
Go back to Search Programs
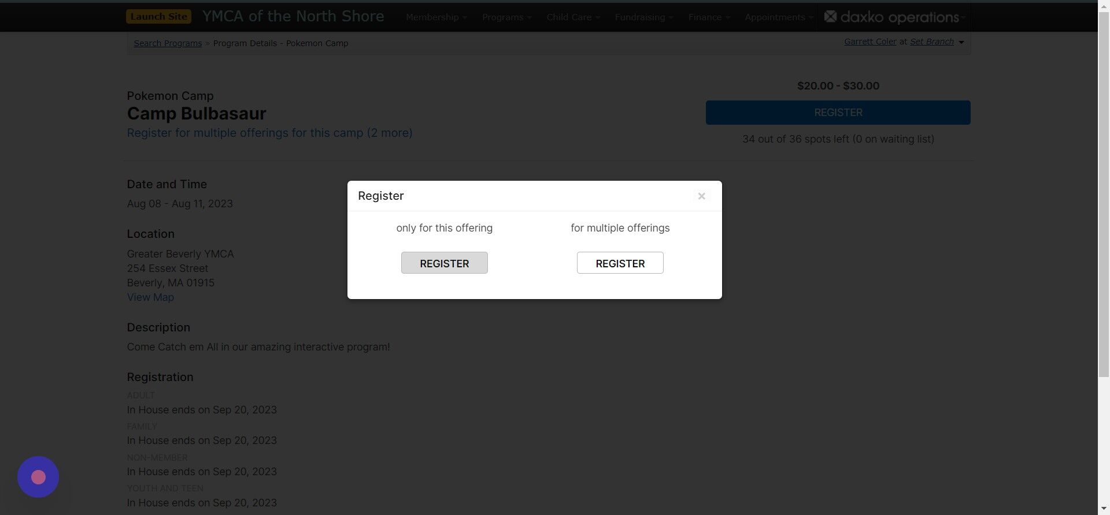(x=168, y=43)
